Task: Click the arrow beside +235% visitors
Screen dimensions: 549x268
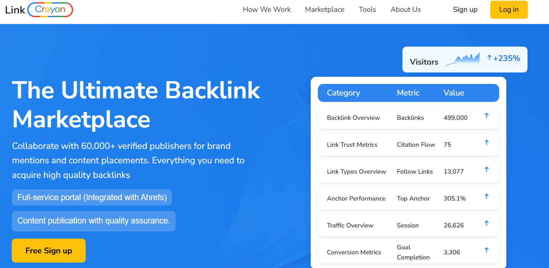Action: point(489,57)
